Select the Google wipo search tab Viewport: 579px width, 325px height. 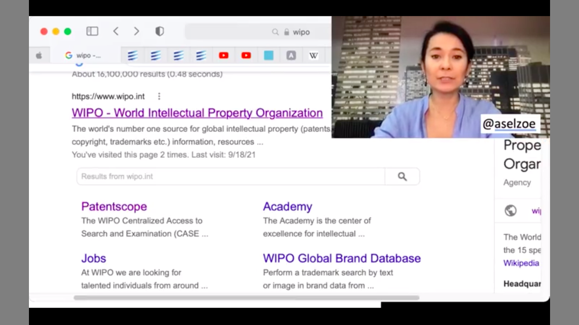pyautogui.click(x=83, y=56)
